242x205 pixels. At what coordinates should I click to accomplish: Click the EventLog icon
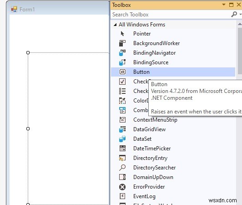click(x=122, y=196)
